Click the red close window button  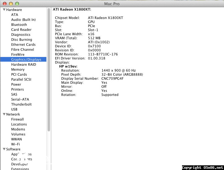tap(4, 4)
